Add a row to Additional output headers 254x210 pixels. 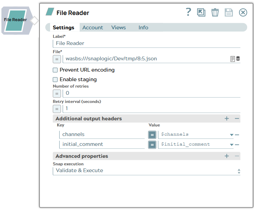(x=227, y=119)
